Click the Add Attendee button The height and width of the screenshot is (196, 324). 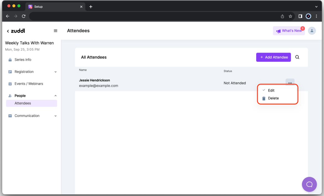[x=273, y=57]
